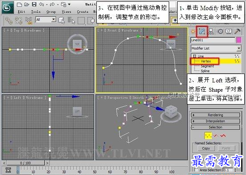The image size is (246, 175).
Task: Toggle the yellow Vertex selection level icon
Action: (208, 136)
